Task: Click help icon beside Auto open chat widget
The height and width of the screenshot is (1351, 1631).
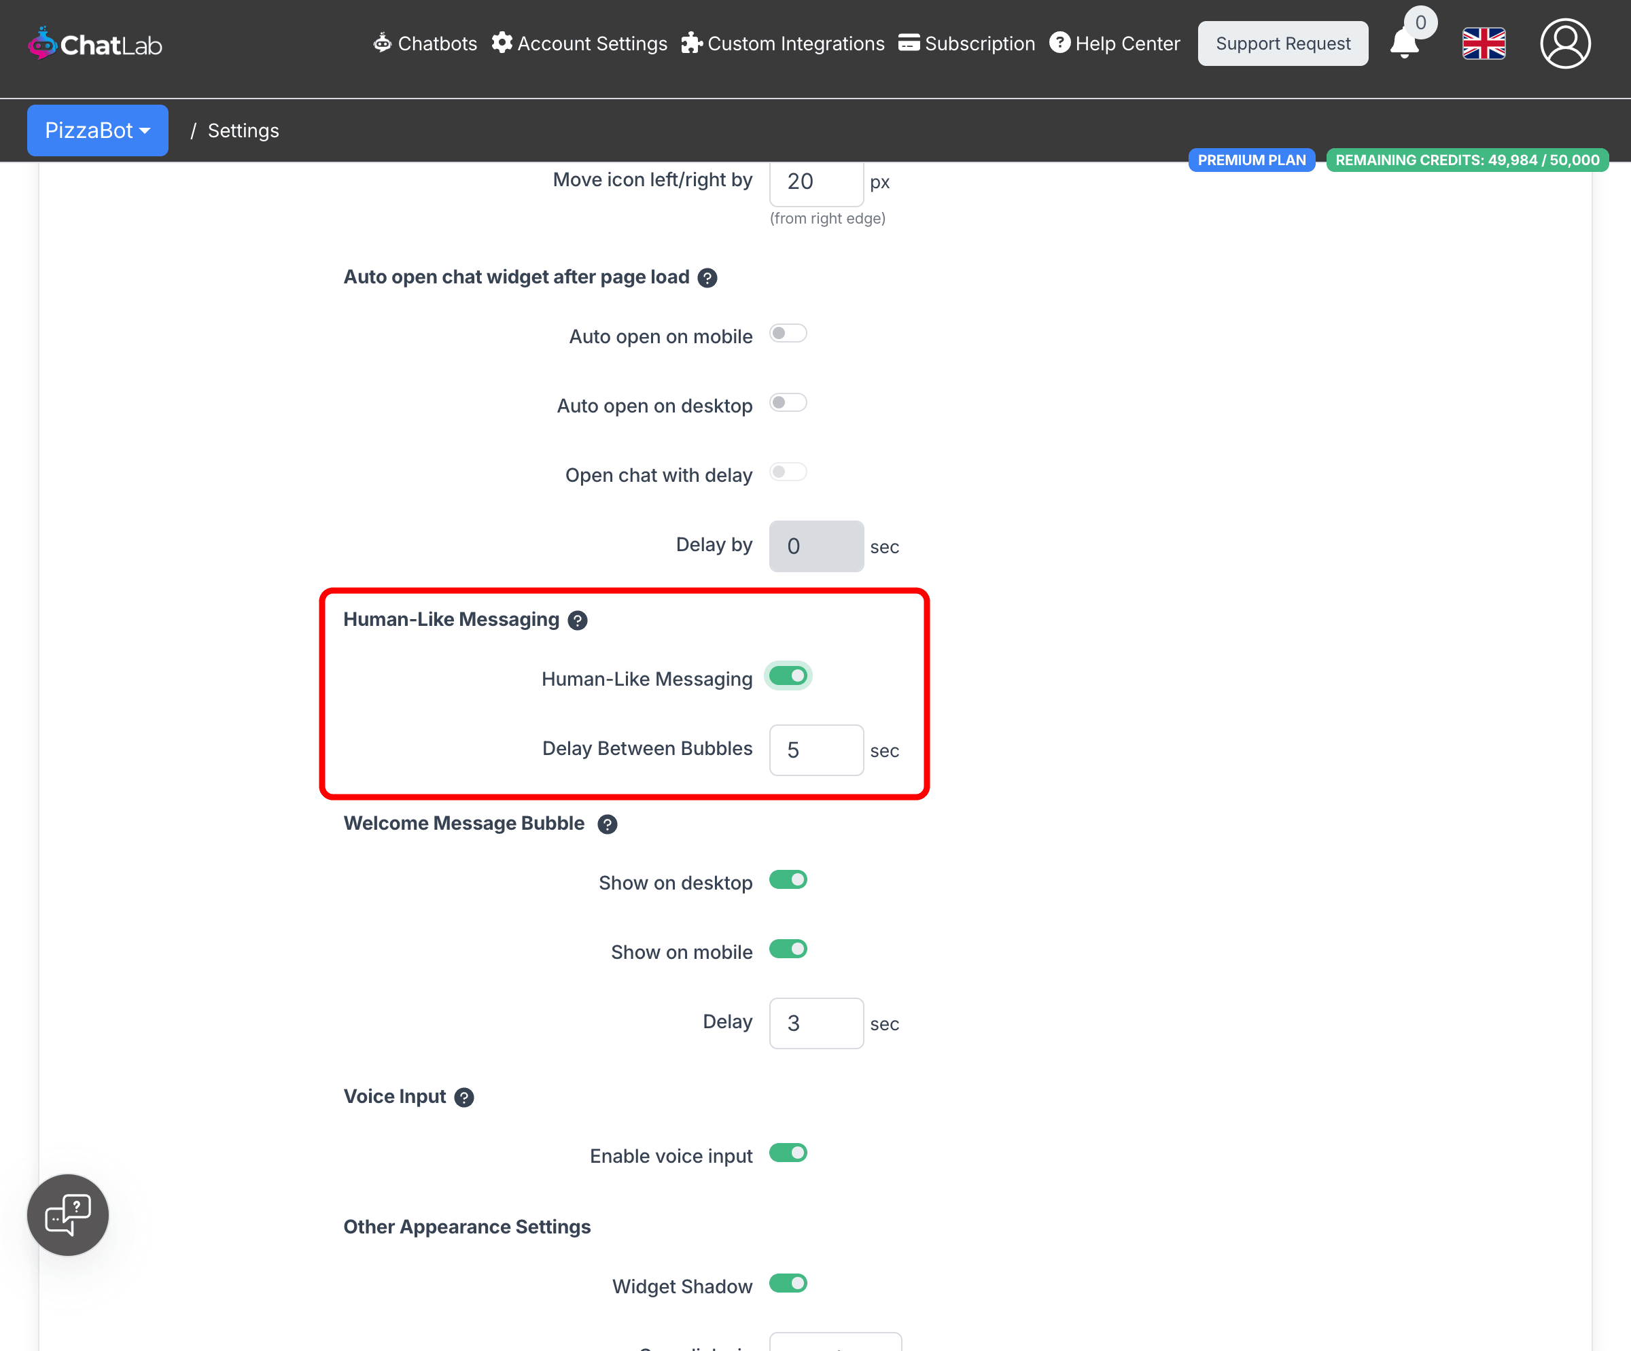Action: tap(707, 278)
